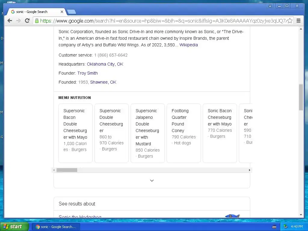Viewport: 308px width, 231px height.
Task: Click the on-screen keyboard tray icon
Action: pyautogui.click(x=274, y=227)
